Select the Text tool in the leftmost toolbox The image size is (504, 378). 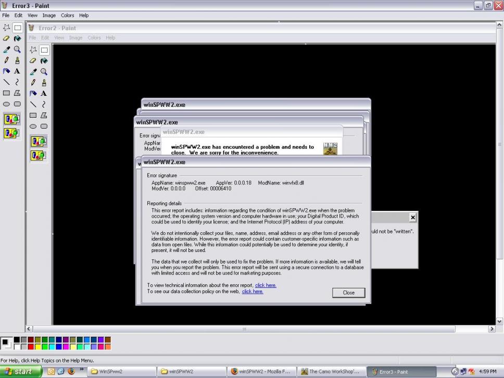(x=17, y=71)
